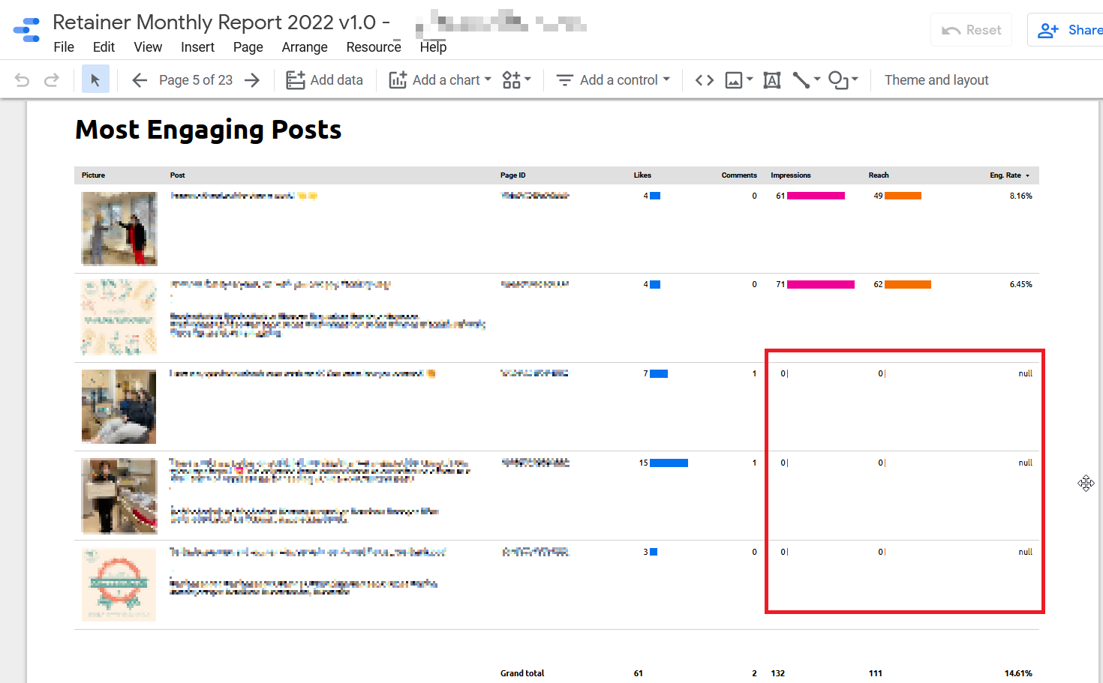Click the Add data button
The width and height of the screenshot is (1103, 683).
325,80
